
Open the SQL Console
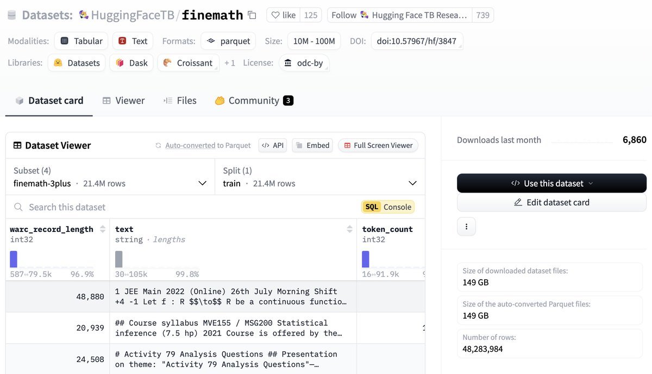[x=388, y=207]
